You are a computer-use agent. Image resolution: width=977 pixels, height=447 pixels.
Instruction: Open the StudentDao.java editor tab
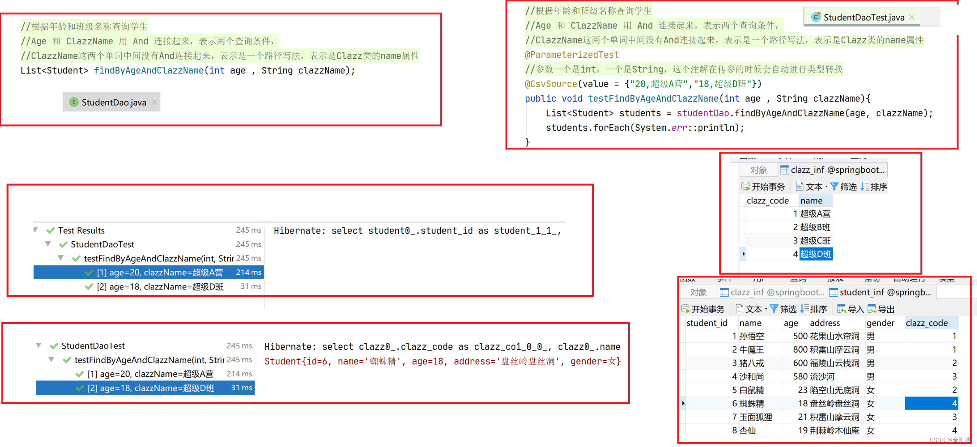point(111,102)
